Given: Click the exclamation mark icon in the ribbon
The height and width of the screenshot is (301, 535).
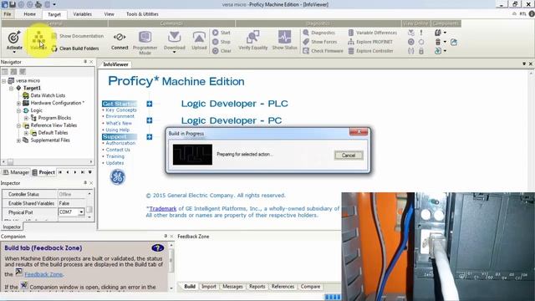Looking at the screenshot, I should pyautogui.click(x=421, y=33).
